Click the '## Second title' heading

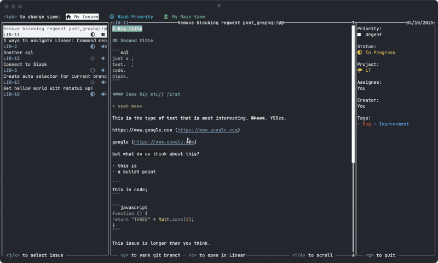[132, 41]
